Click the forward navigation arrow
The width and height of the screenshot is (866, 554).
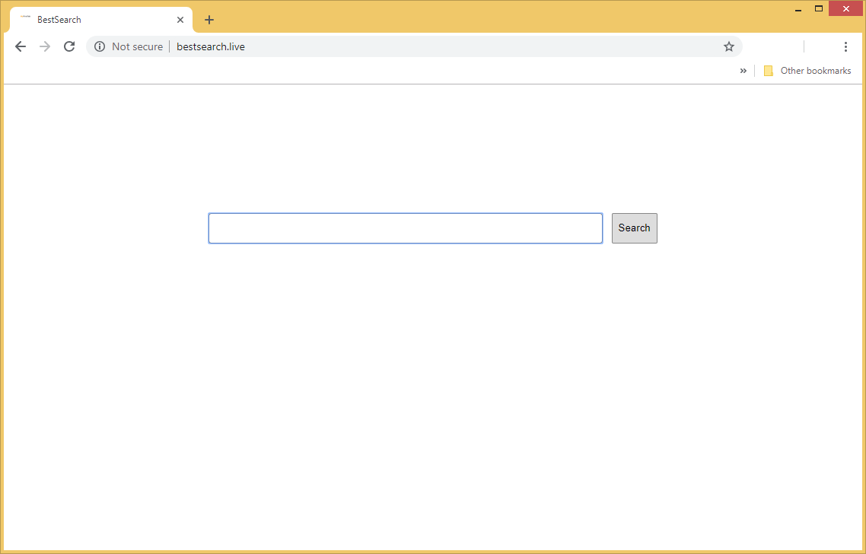click(x=45, y=46)
